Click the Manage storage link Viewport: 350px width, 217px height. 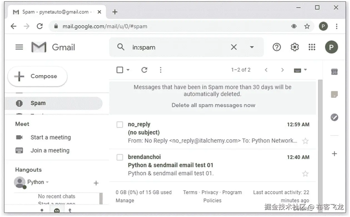[x=125, y=200]
